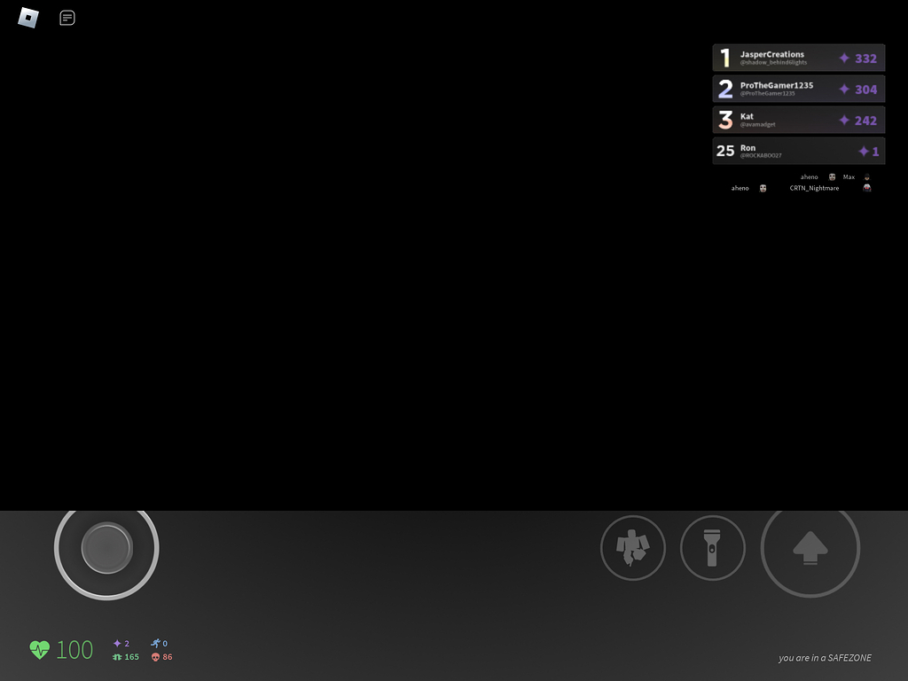This screenshot has width=908, height=681.
Task: Click CRTN_Nightmare's avatar icon
Action: (x=866, y=188)
